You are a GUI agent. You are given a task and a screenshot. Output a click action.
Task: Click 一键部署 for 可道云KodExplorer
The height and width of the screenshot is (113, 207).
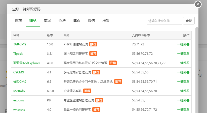pyautogui.click(x=183, y=63)
